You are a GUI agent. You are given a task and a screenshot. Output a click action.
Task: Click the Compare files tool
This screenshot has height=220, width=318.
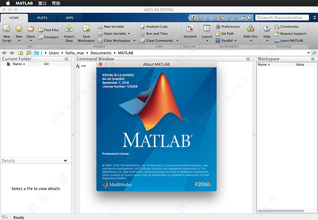pos(49,37)
